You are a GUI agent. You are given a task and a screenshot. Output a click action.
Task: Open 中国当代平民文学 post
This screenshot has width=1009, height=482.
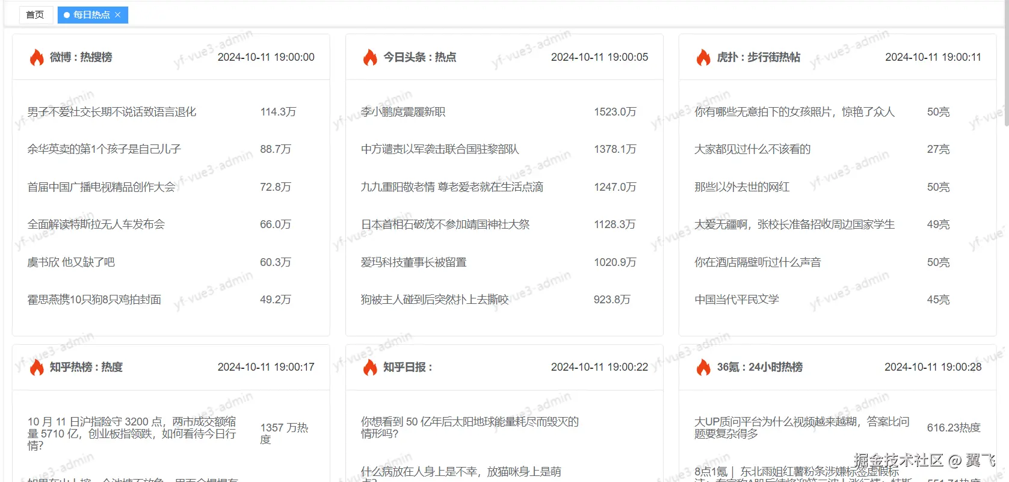736,300
